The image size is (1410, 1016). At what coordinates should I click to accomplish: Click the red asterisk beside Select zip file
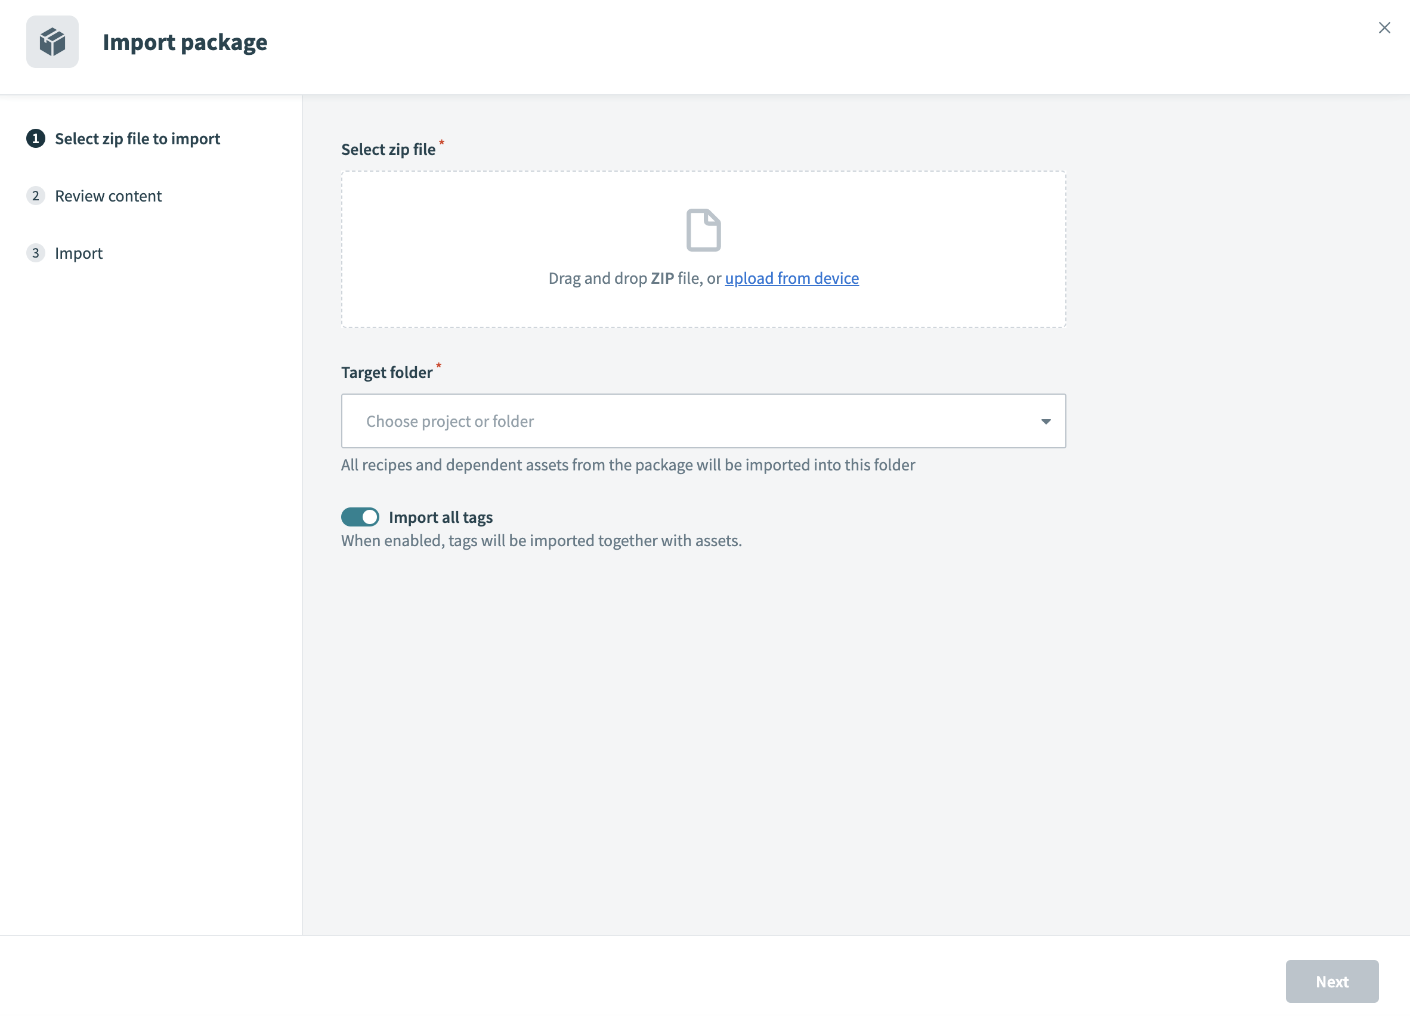pos(441,143)
